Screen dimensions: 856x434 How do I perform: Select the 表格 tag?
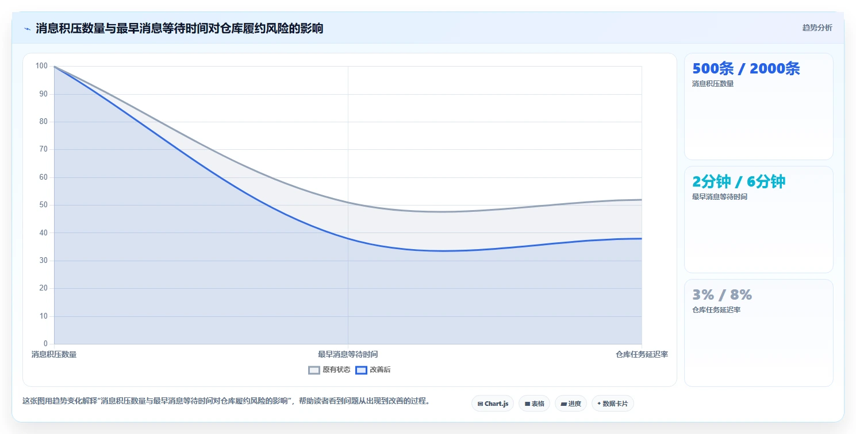click(535, 404)
